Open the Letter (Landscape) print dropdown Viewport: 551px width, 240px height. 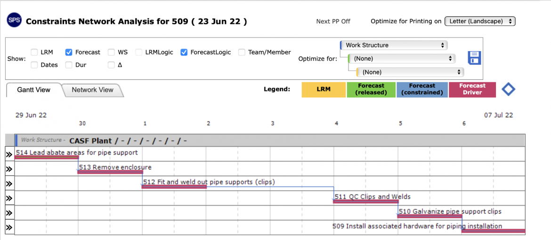[480, 21]
